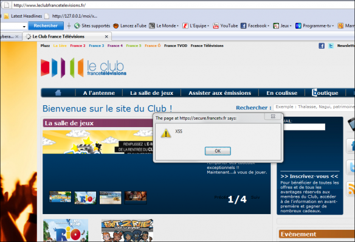The height and width of the screenshot is (242, 355).
Task: Click the blue Rechercher toolbar button
Action: [46, 26]
